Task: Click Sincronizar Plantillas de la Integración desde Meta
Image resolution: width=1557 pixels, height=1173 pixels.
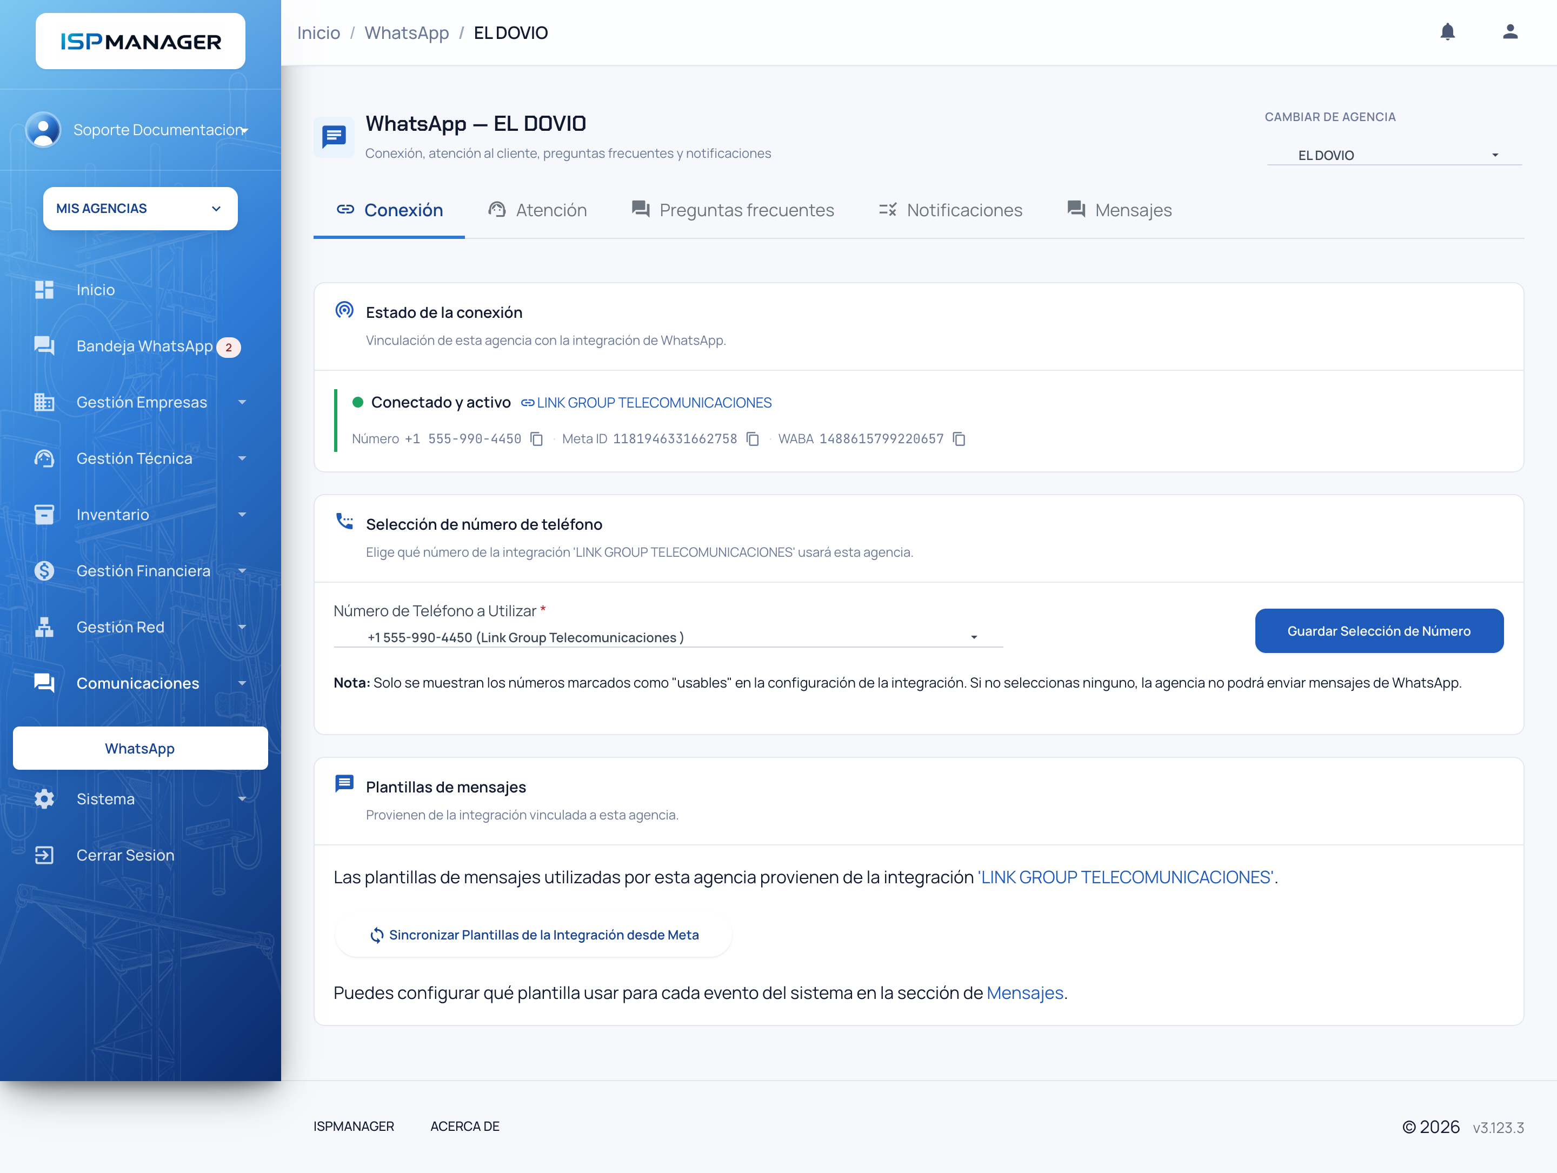Action: coord(534,935)
